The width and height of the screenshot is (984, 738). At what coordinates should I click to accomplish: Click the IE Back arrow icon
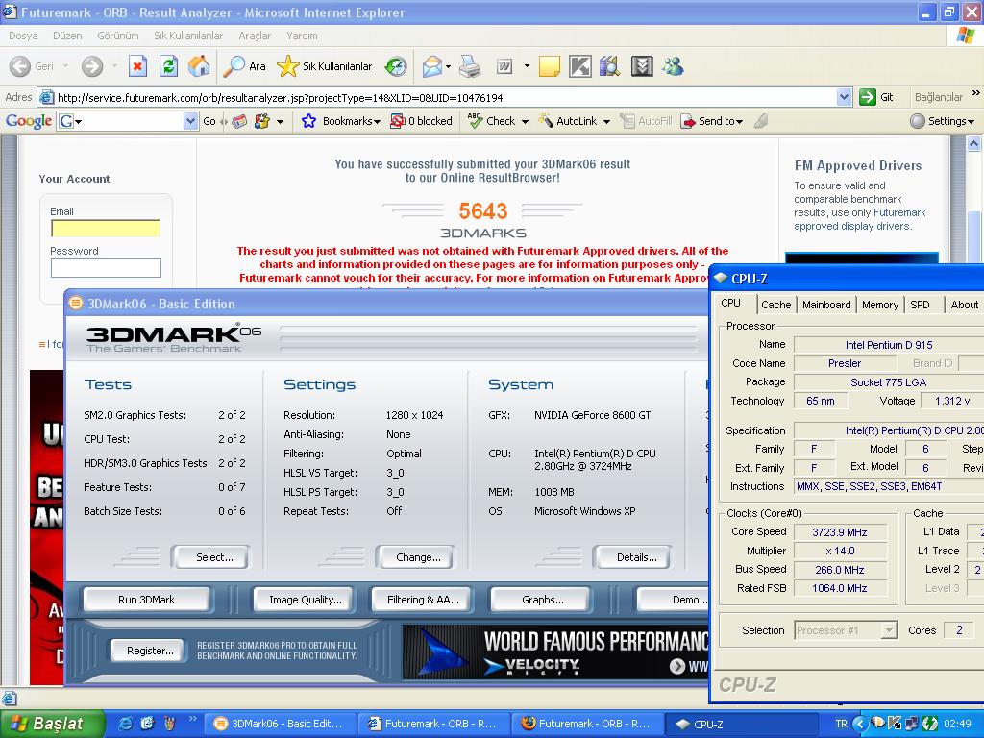[x=19, y=66]
